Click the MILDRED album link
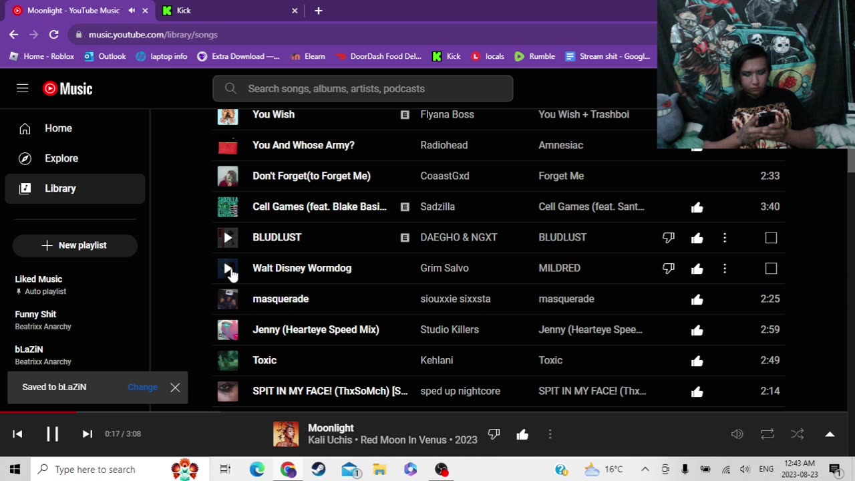This screenshot has height=481, width=855. point(559,268)
